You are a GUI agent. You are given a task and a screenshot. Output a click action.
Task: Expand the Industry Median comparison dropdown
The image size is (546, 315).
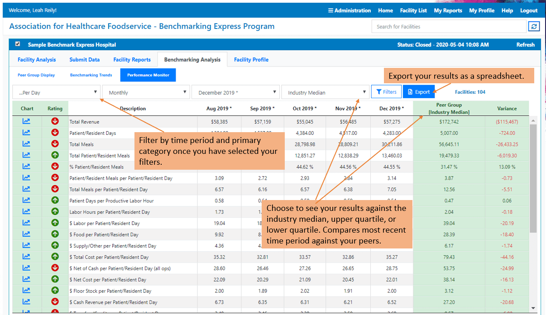click(325, 92)
